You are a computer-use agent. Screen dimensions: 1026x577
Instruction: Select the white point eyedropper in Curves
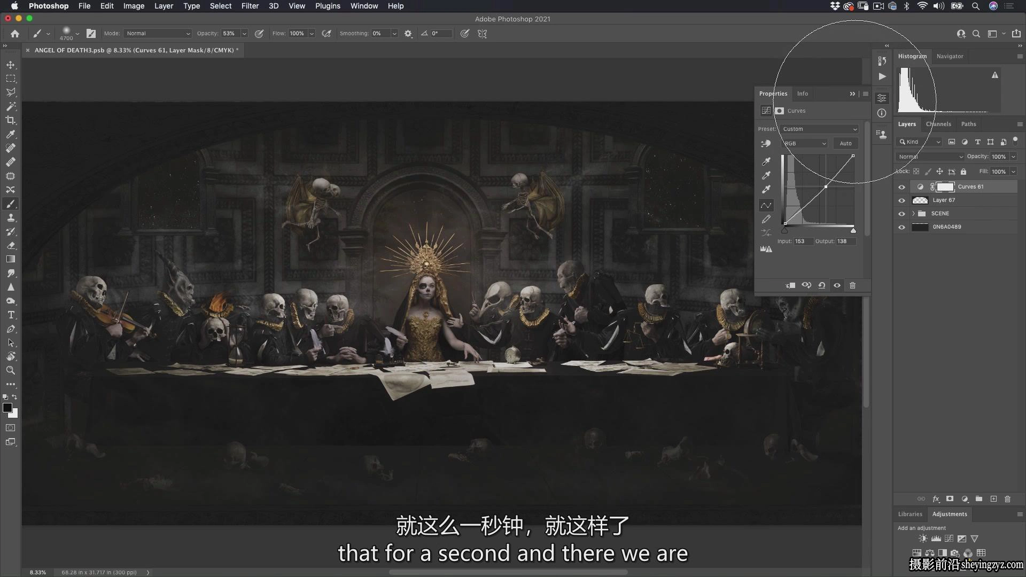(766, 189)
